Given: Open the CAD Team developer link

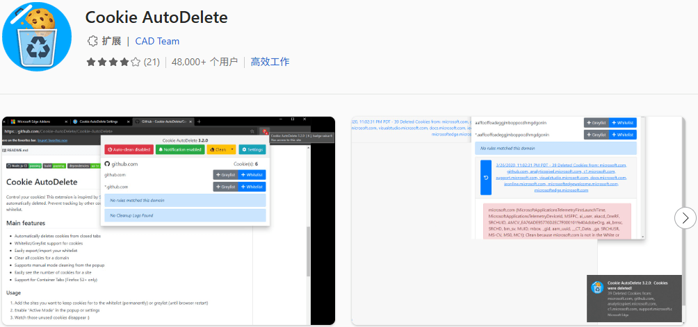Looking at the screenshot, I should click(157, 41).
